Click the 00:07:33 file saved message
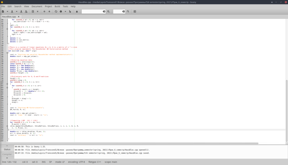The image size is (288, 165). click(82, 153)
